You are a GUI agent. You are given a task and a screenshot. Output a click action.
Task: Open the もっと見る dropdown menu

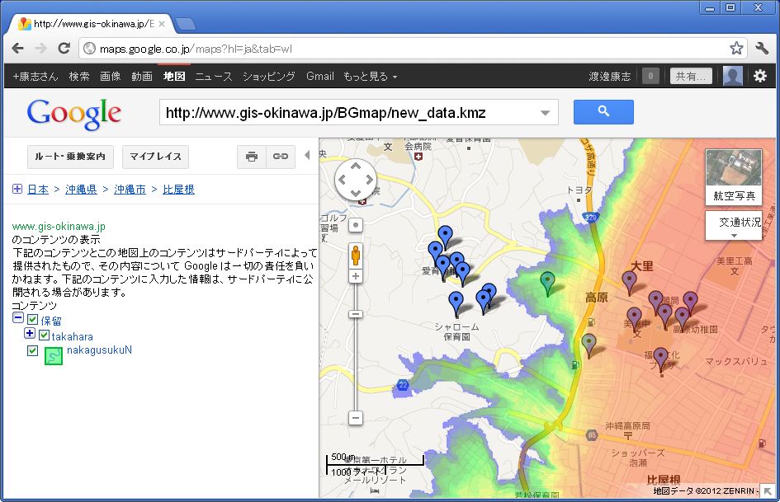(x=370, y=76)
